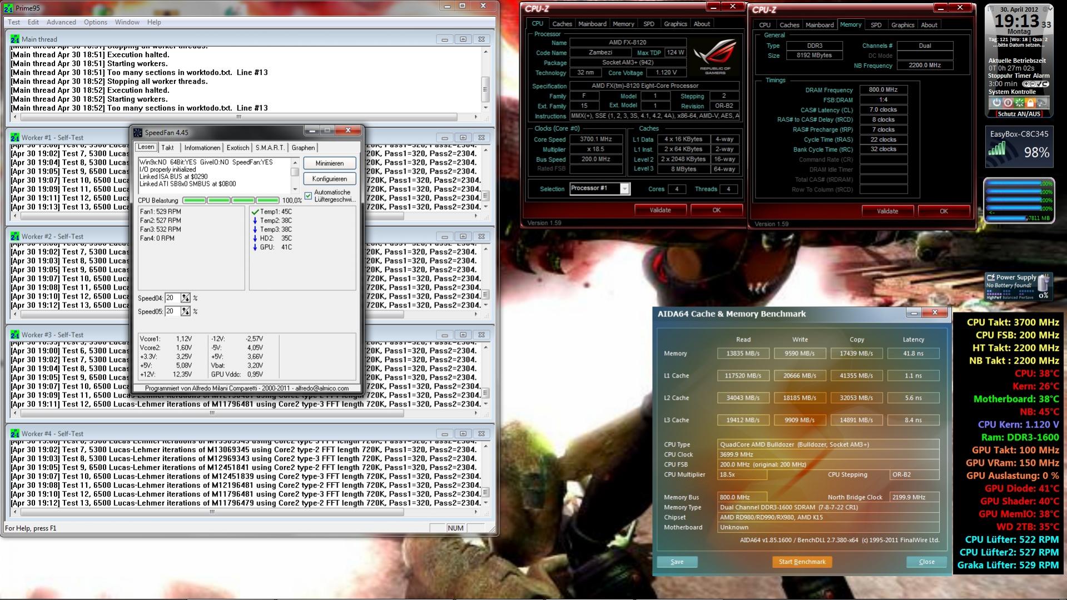
Task: Click the checkmark icon of the Stoppuhr timer
Action: tap(1039, 84)
